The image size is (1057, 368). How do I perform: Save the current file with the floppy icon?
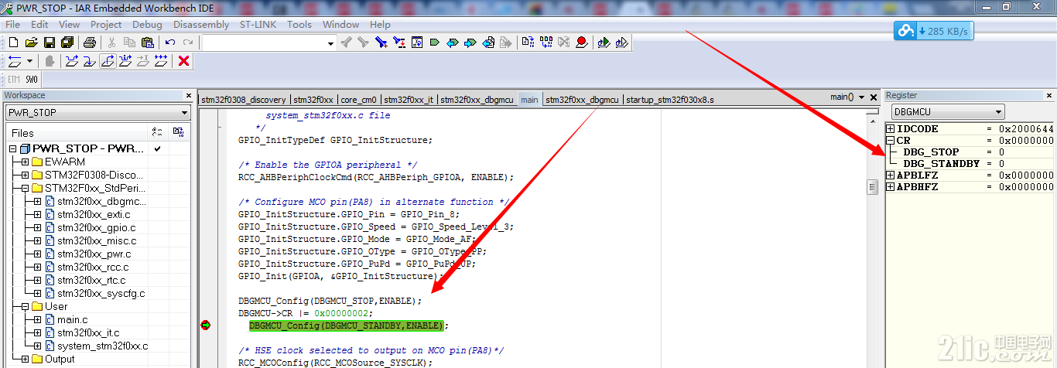pos(49,43)
